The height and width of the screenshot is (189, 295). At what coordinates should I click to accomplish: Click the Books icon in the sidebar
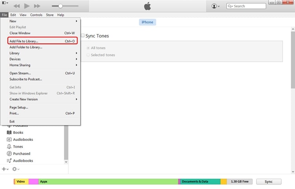click(x=9, y=133)
